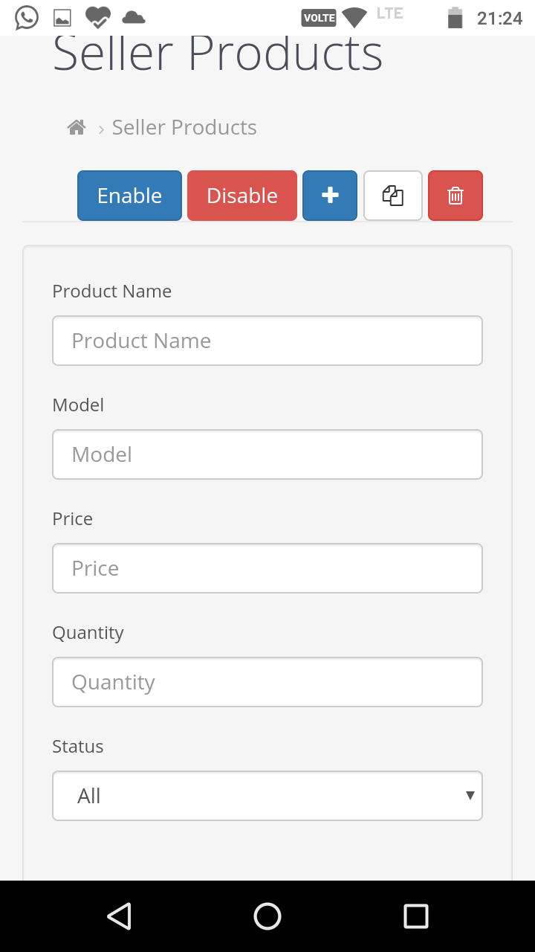
Task: Copy selected products with the duplicate icon
Action: (x=393, y=196)
